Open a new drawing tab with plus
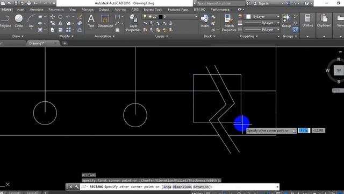344x194 pixels. (64, 43)
